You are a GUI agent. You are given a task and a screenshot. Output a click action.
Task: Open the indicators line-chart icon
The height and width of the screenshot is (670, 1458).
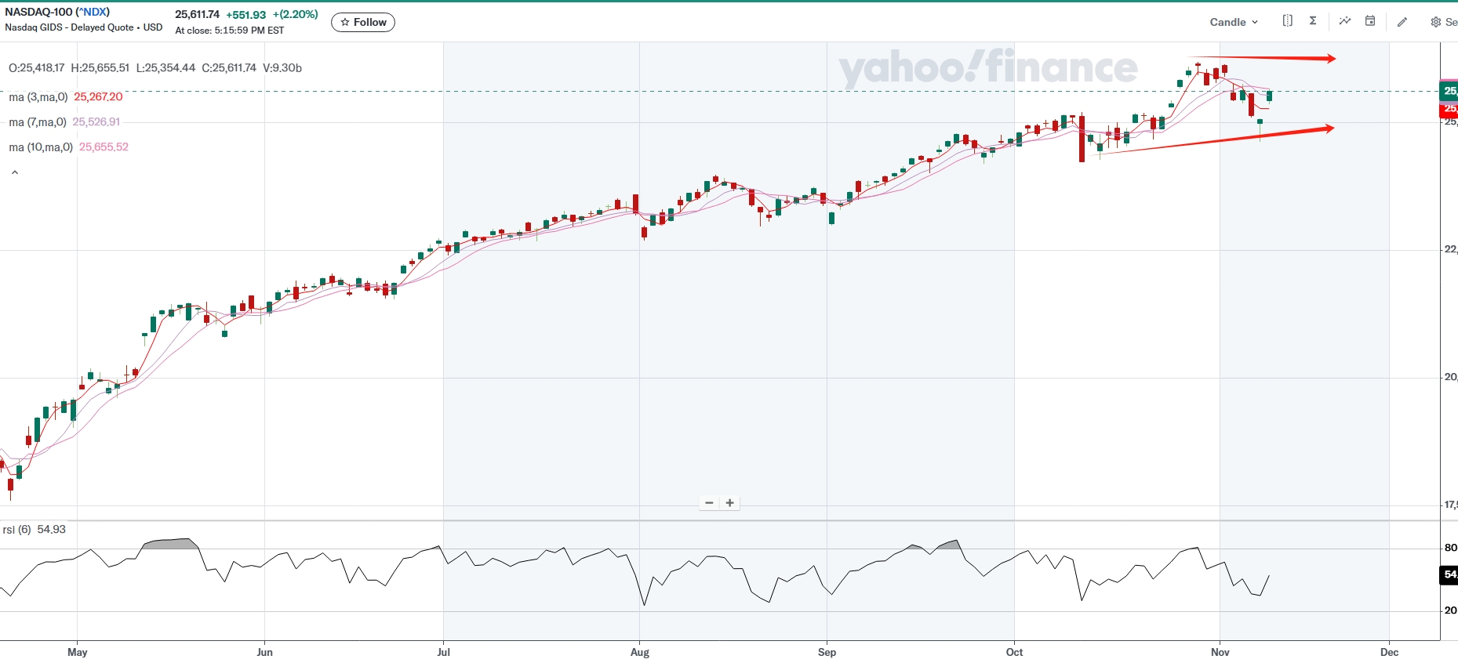(x=1345, y=21)
